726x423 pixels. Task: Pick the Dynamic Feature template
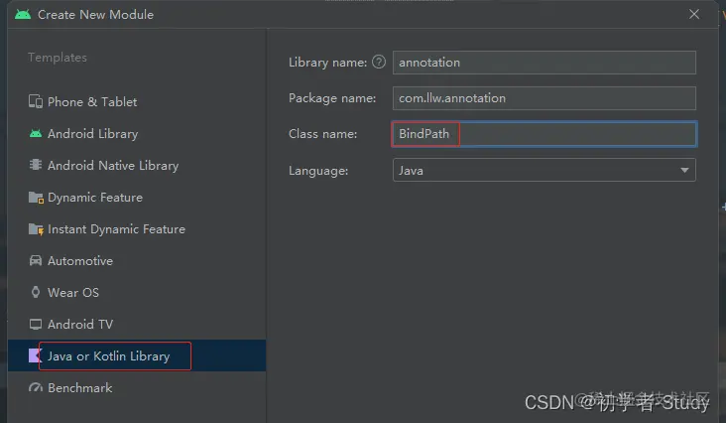(137, 198)
